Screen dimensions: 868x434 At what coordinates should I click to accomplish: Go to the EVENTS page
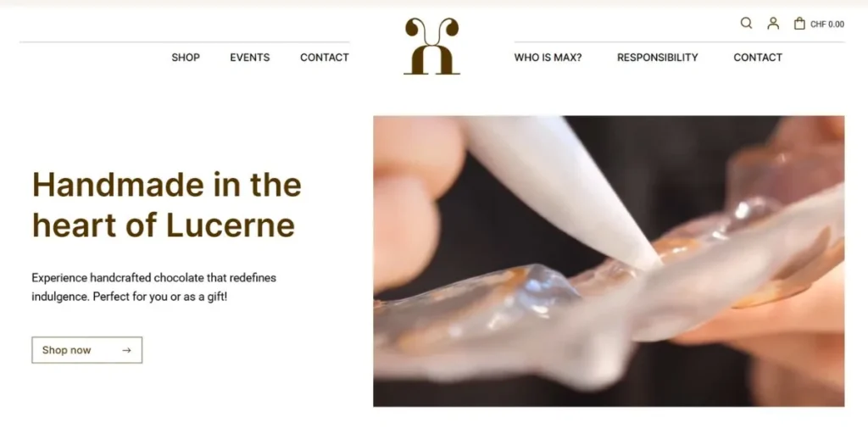pos(250,57)
